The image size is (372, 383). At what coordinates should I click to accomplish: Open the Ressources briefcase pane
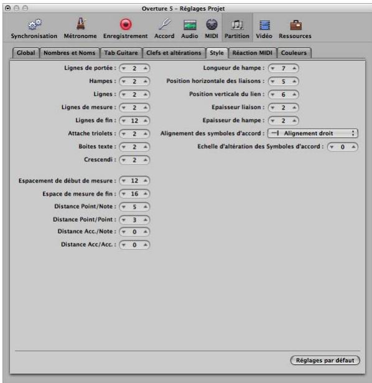[x=295, y=29]
